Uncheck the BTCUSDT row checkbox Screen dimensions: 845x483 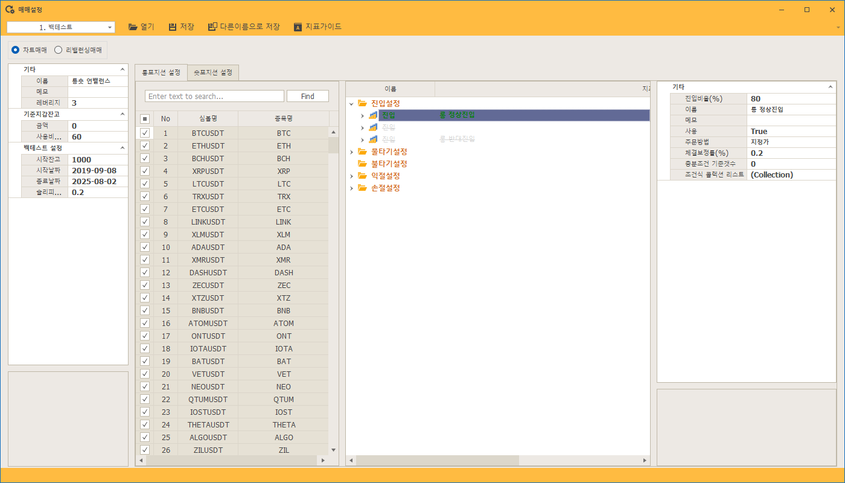145,133
